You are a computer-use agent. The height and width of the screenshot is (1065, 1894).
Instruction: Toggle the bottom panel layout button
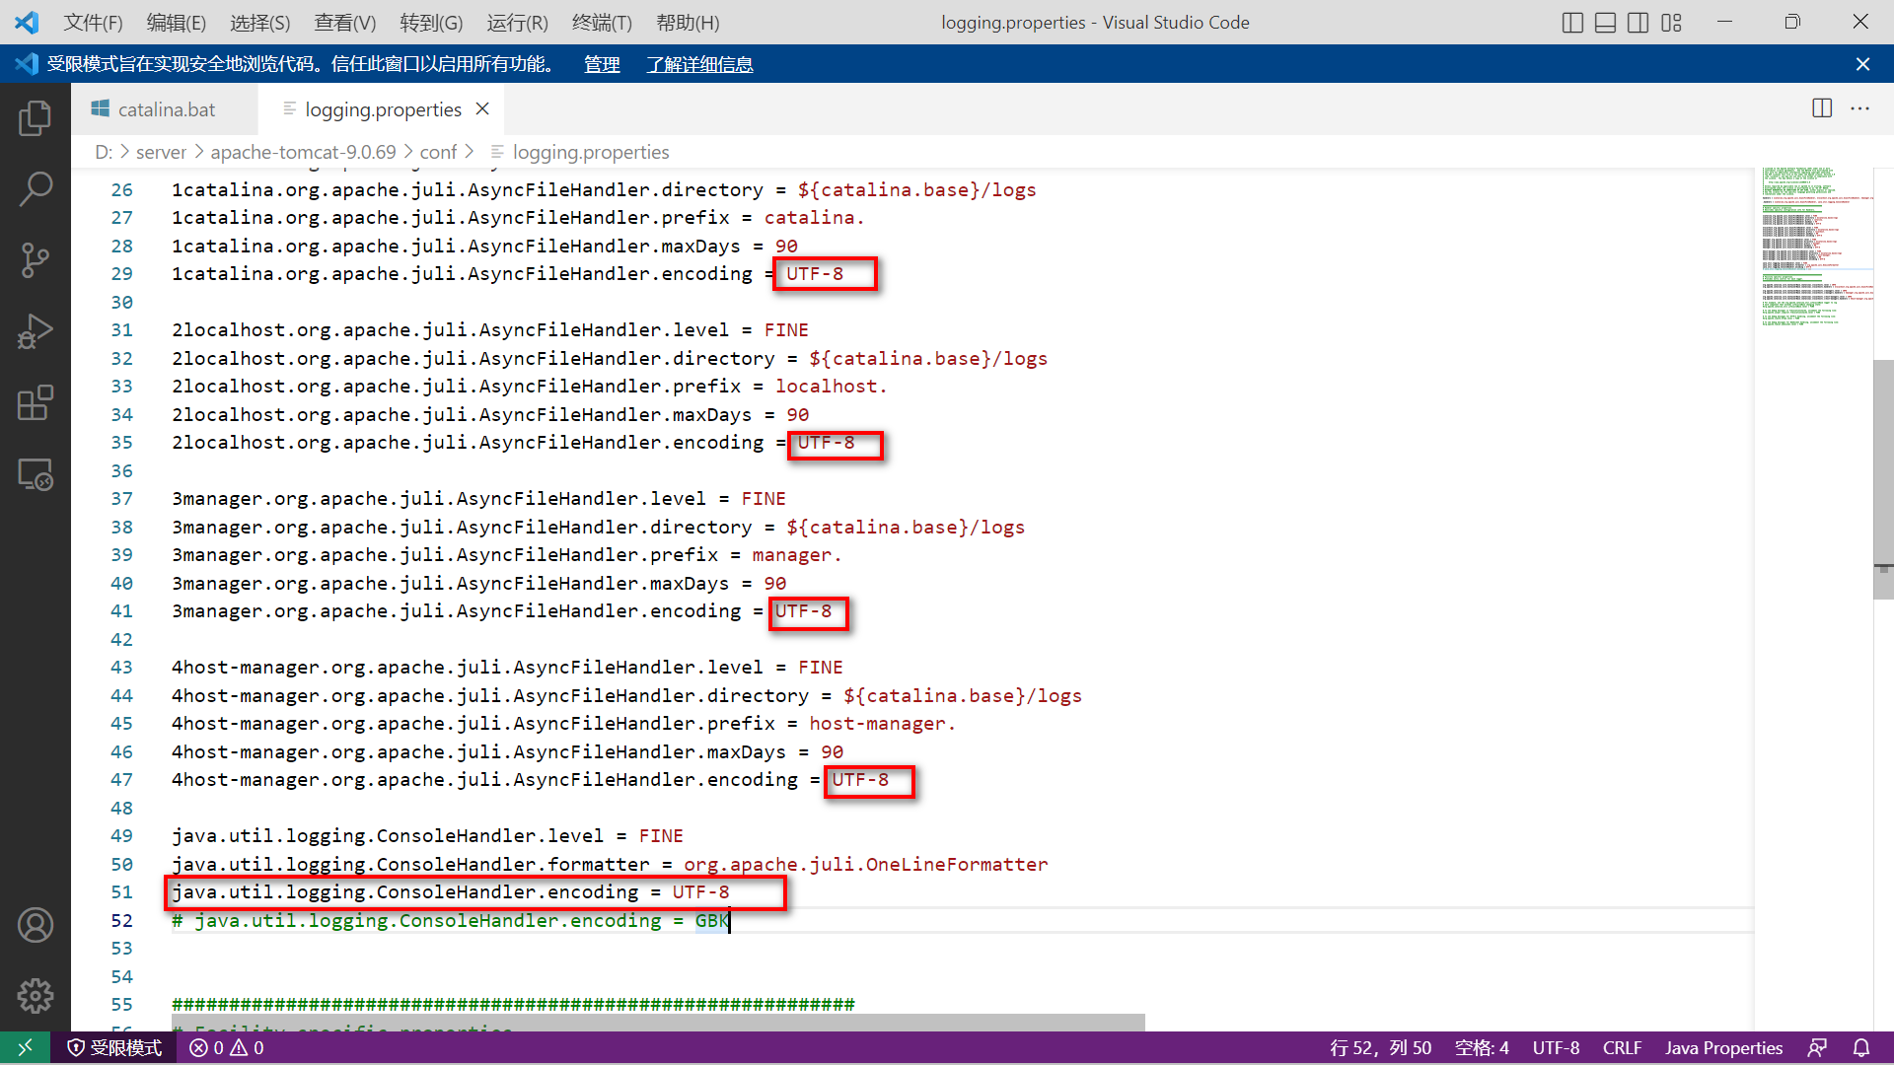[1606, 23]
